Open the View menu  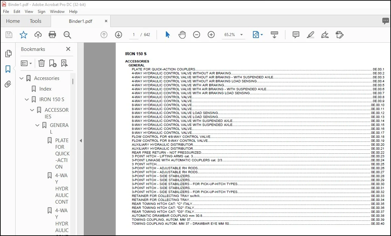pyautogui.click(x=29, y=12)
